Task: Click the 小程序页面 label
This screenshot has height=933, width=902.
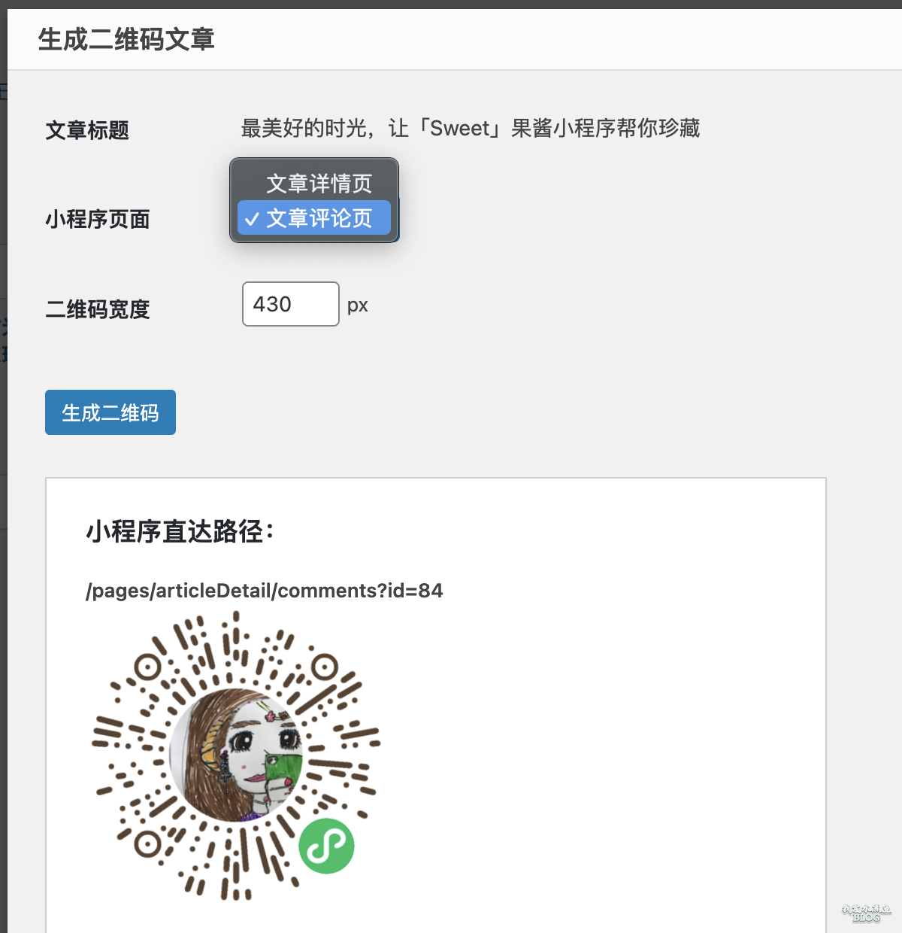Action: click(x=98, y=219)
